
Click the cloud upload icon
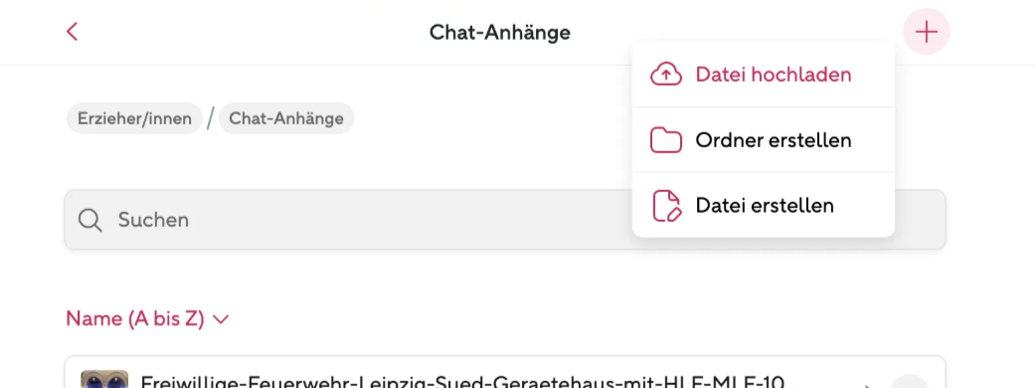pos(665,75)
